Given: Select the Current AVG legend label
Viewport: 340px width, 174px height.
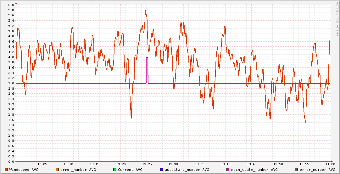Looking at the screenshot, I should pyautogui.click(x=130, y=170).
